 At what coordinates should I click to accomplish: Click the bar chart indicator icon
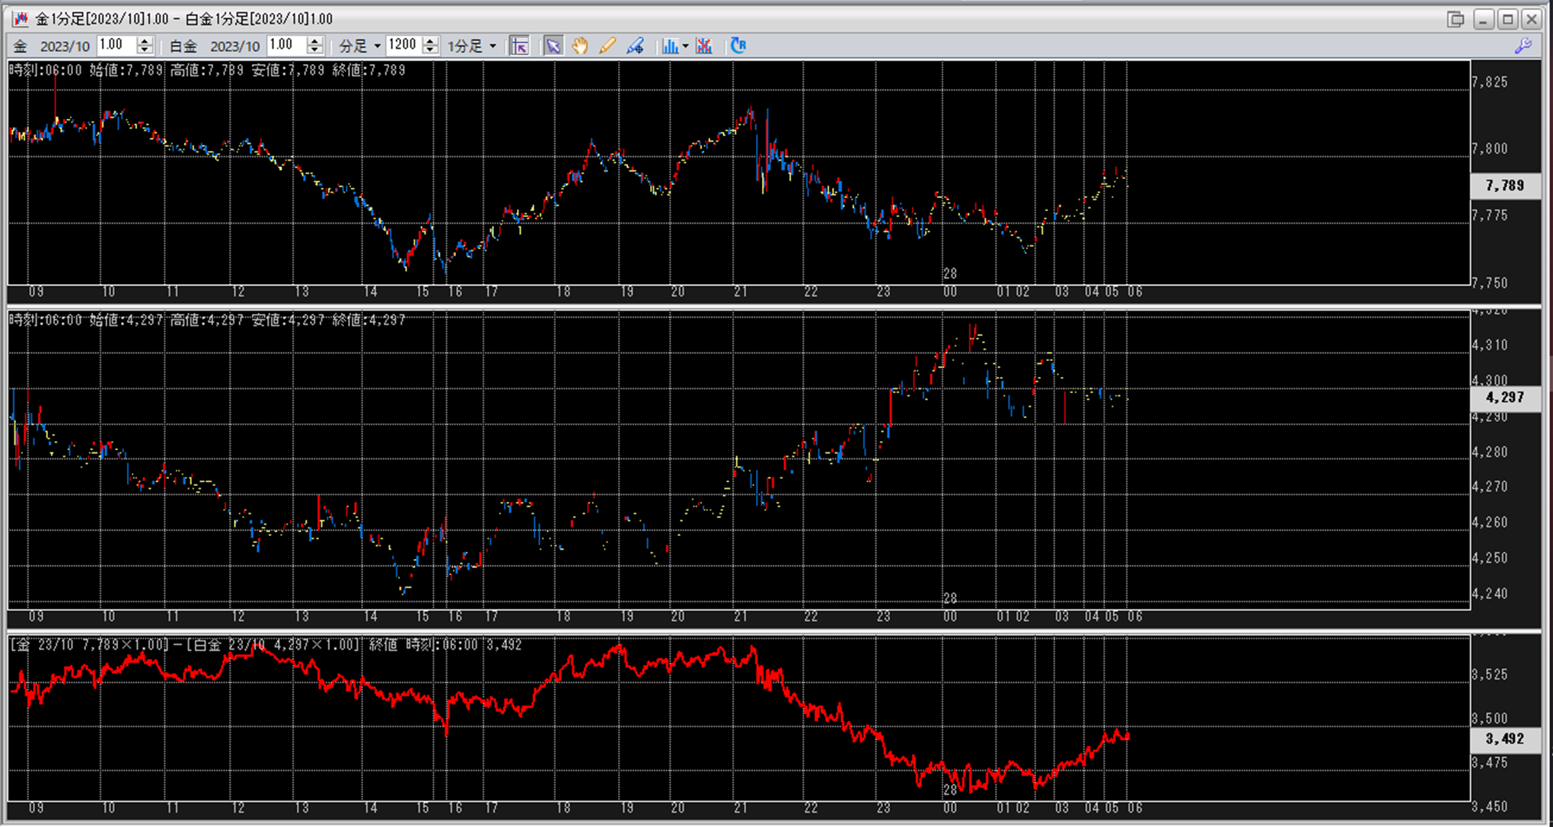[669, 46]
